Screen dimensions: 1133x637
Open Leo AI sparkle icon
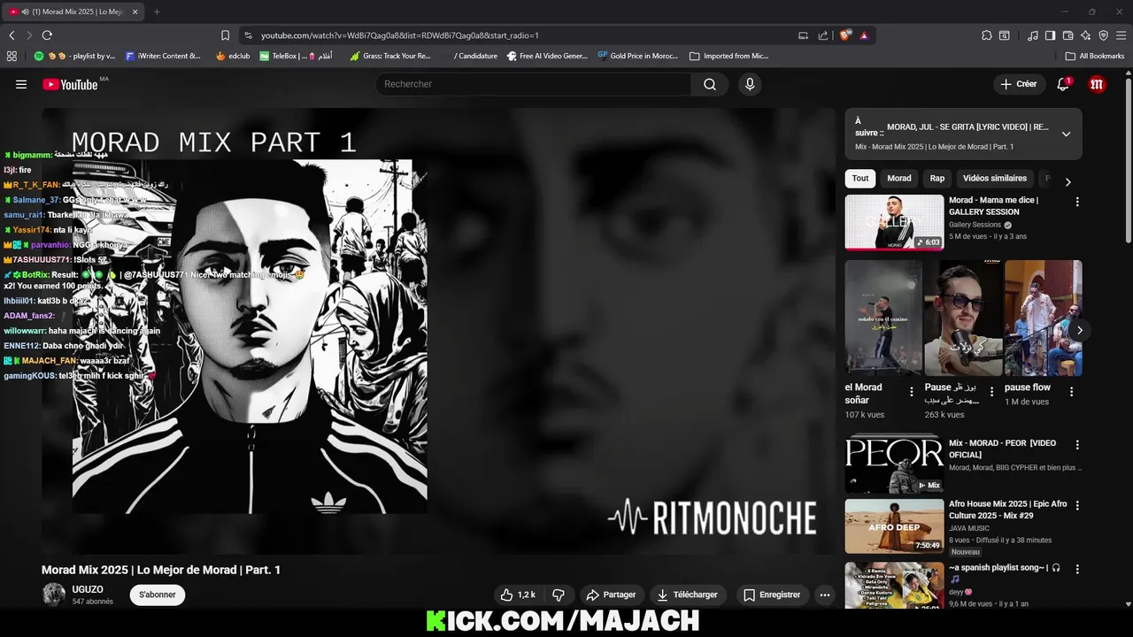(x=1086, y=35)
